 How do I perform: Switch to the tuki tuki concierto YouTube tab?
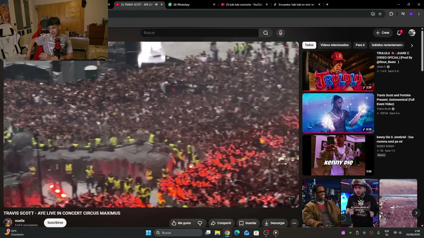(x=244, y=5)
